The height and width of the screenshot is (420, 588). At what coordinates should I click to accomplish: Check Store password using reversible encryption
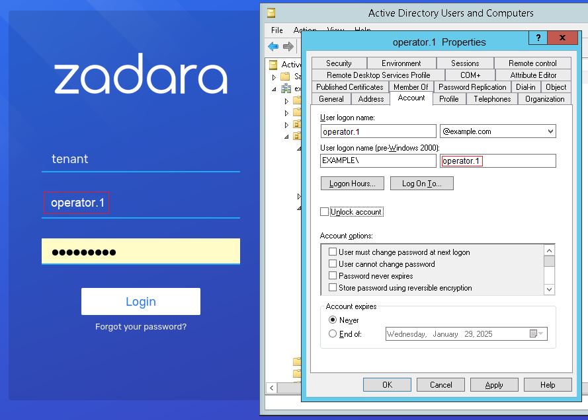(x=332, y=287)
